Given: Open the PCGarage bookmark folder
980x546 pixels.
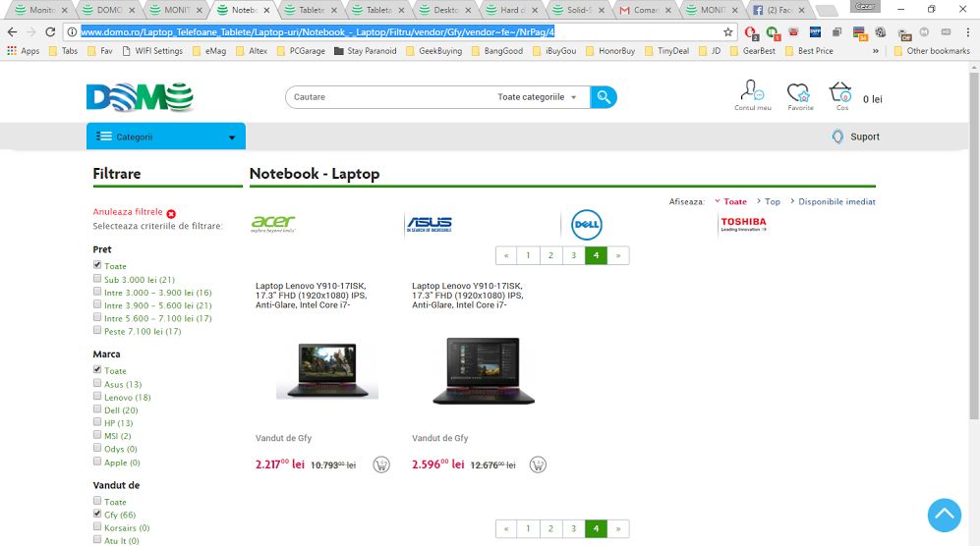Looking at the screenshot, I should [x=301, y=51].
